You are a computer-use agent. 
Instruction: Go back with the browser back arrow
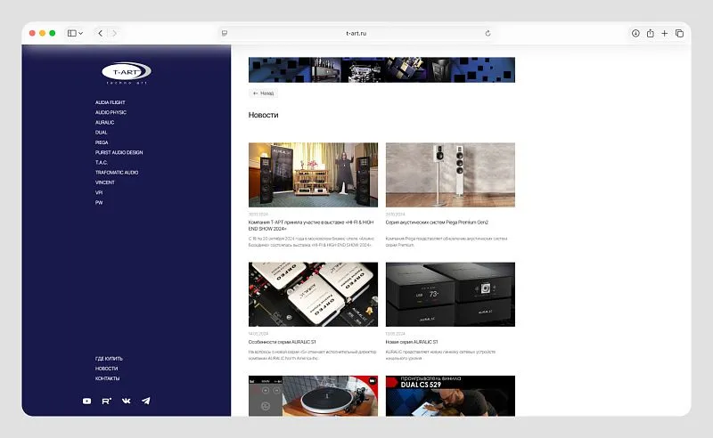click(101, 33)
